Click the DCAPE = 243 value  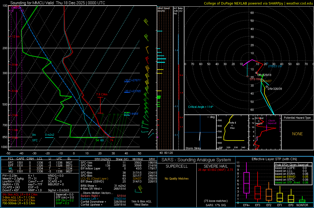(x=11, y=187)
